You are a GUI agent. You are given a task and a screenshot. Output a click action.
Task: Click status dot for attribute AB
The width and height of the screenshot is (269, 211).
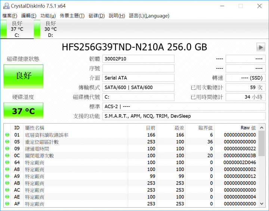(x=7, y=183)
